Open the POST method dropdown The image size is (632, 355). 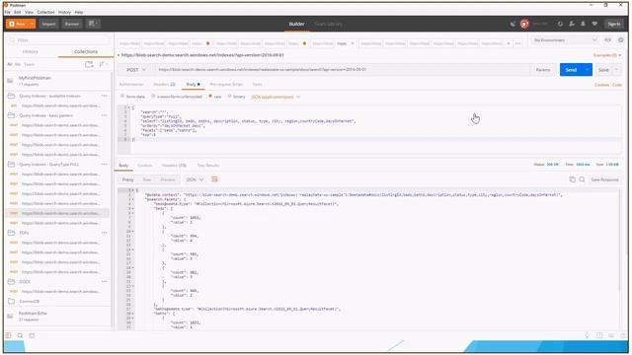point(136,70)
